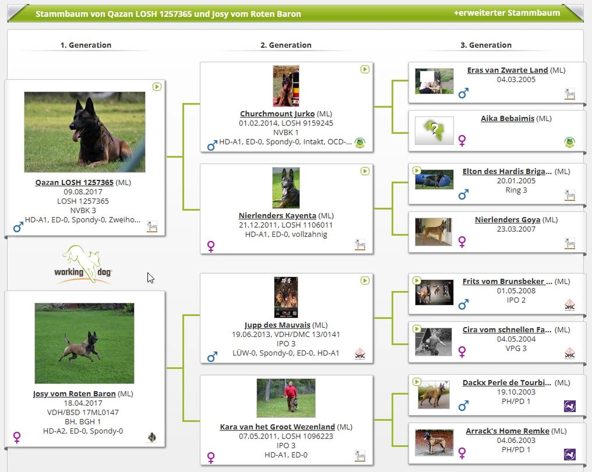Viewport: 592px width, 472px height.
Task: Click Jupp des Mauvais' poster image
Action: [286, 297]
